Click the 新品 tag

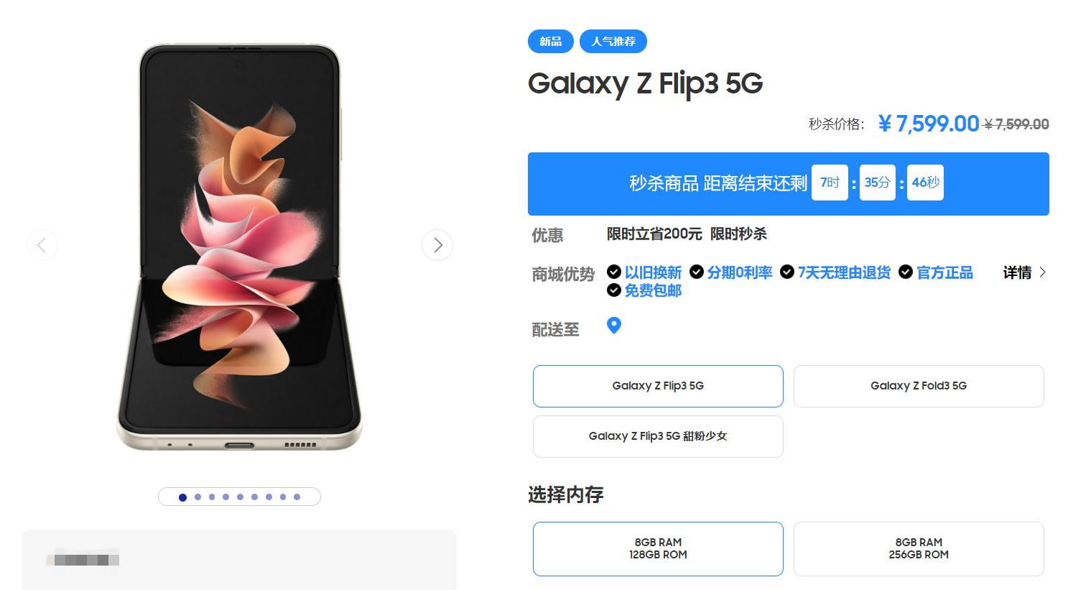[551, 42]
